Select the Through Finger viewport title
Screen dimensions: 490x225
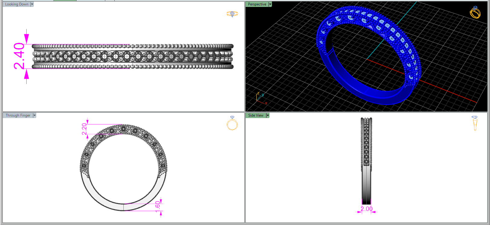pyautogui.click(x=18, y=115)
